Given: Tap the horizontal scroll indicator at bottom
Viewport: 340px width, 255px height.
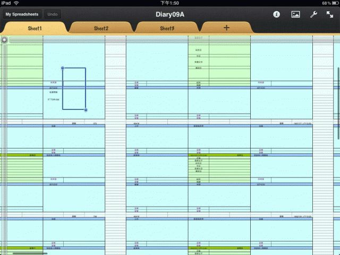Looking at the screenshot, I should click(x=30, y=253).
